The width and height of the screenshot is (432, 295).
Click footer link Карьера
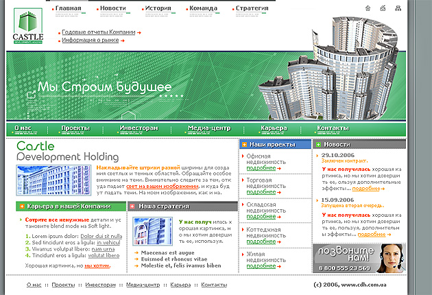pos(180,285)
